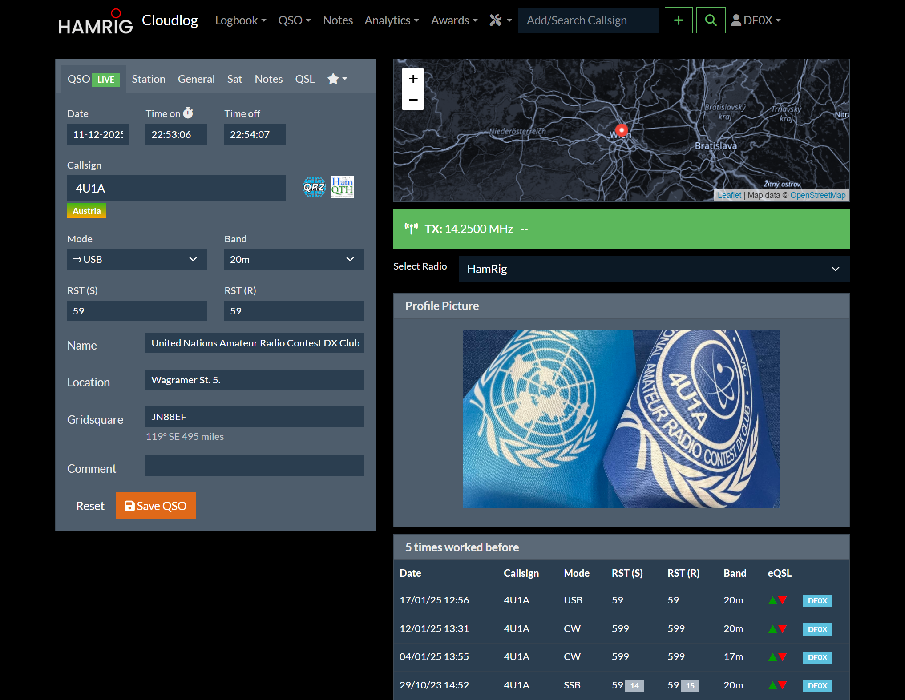The image size is (905, 700).
Task: Click the RST (S) field
Action: click(137, 311)
